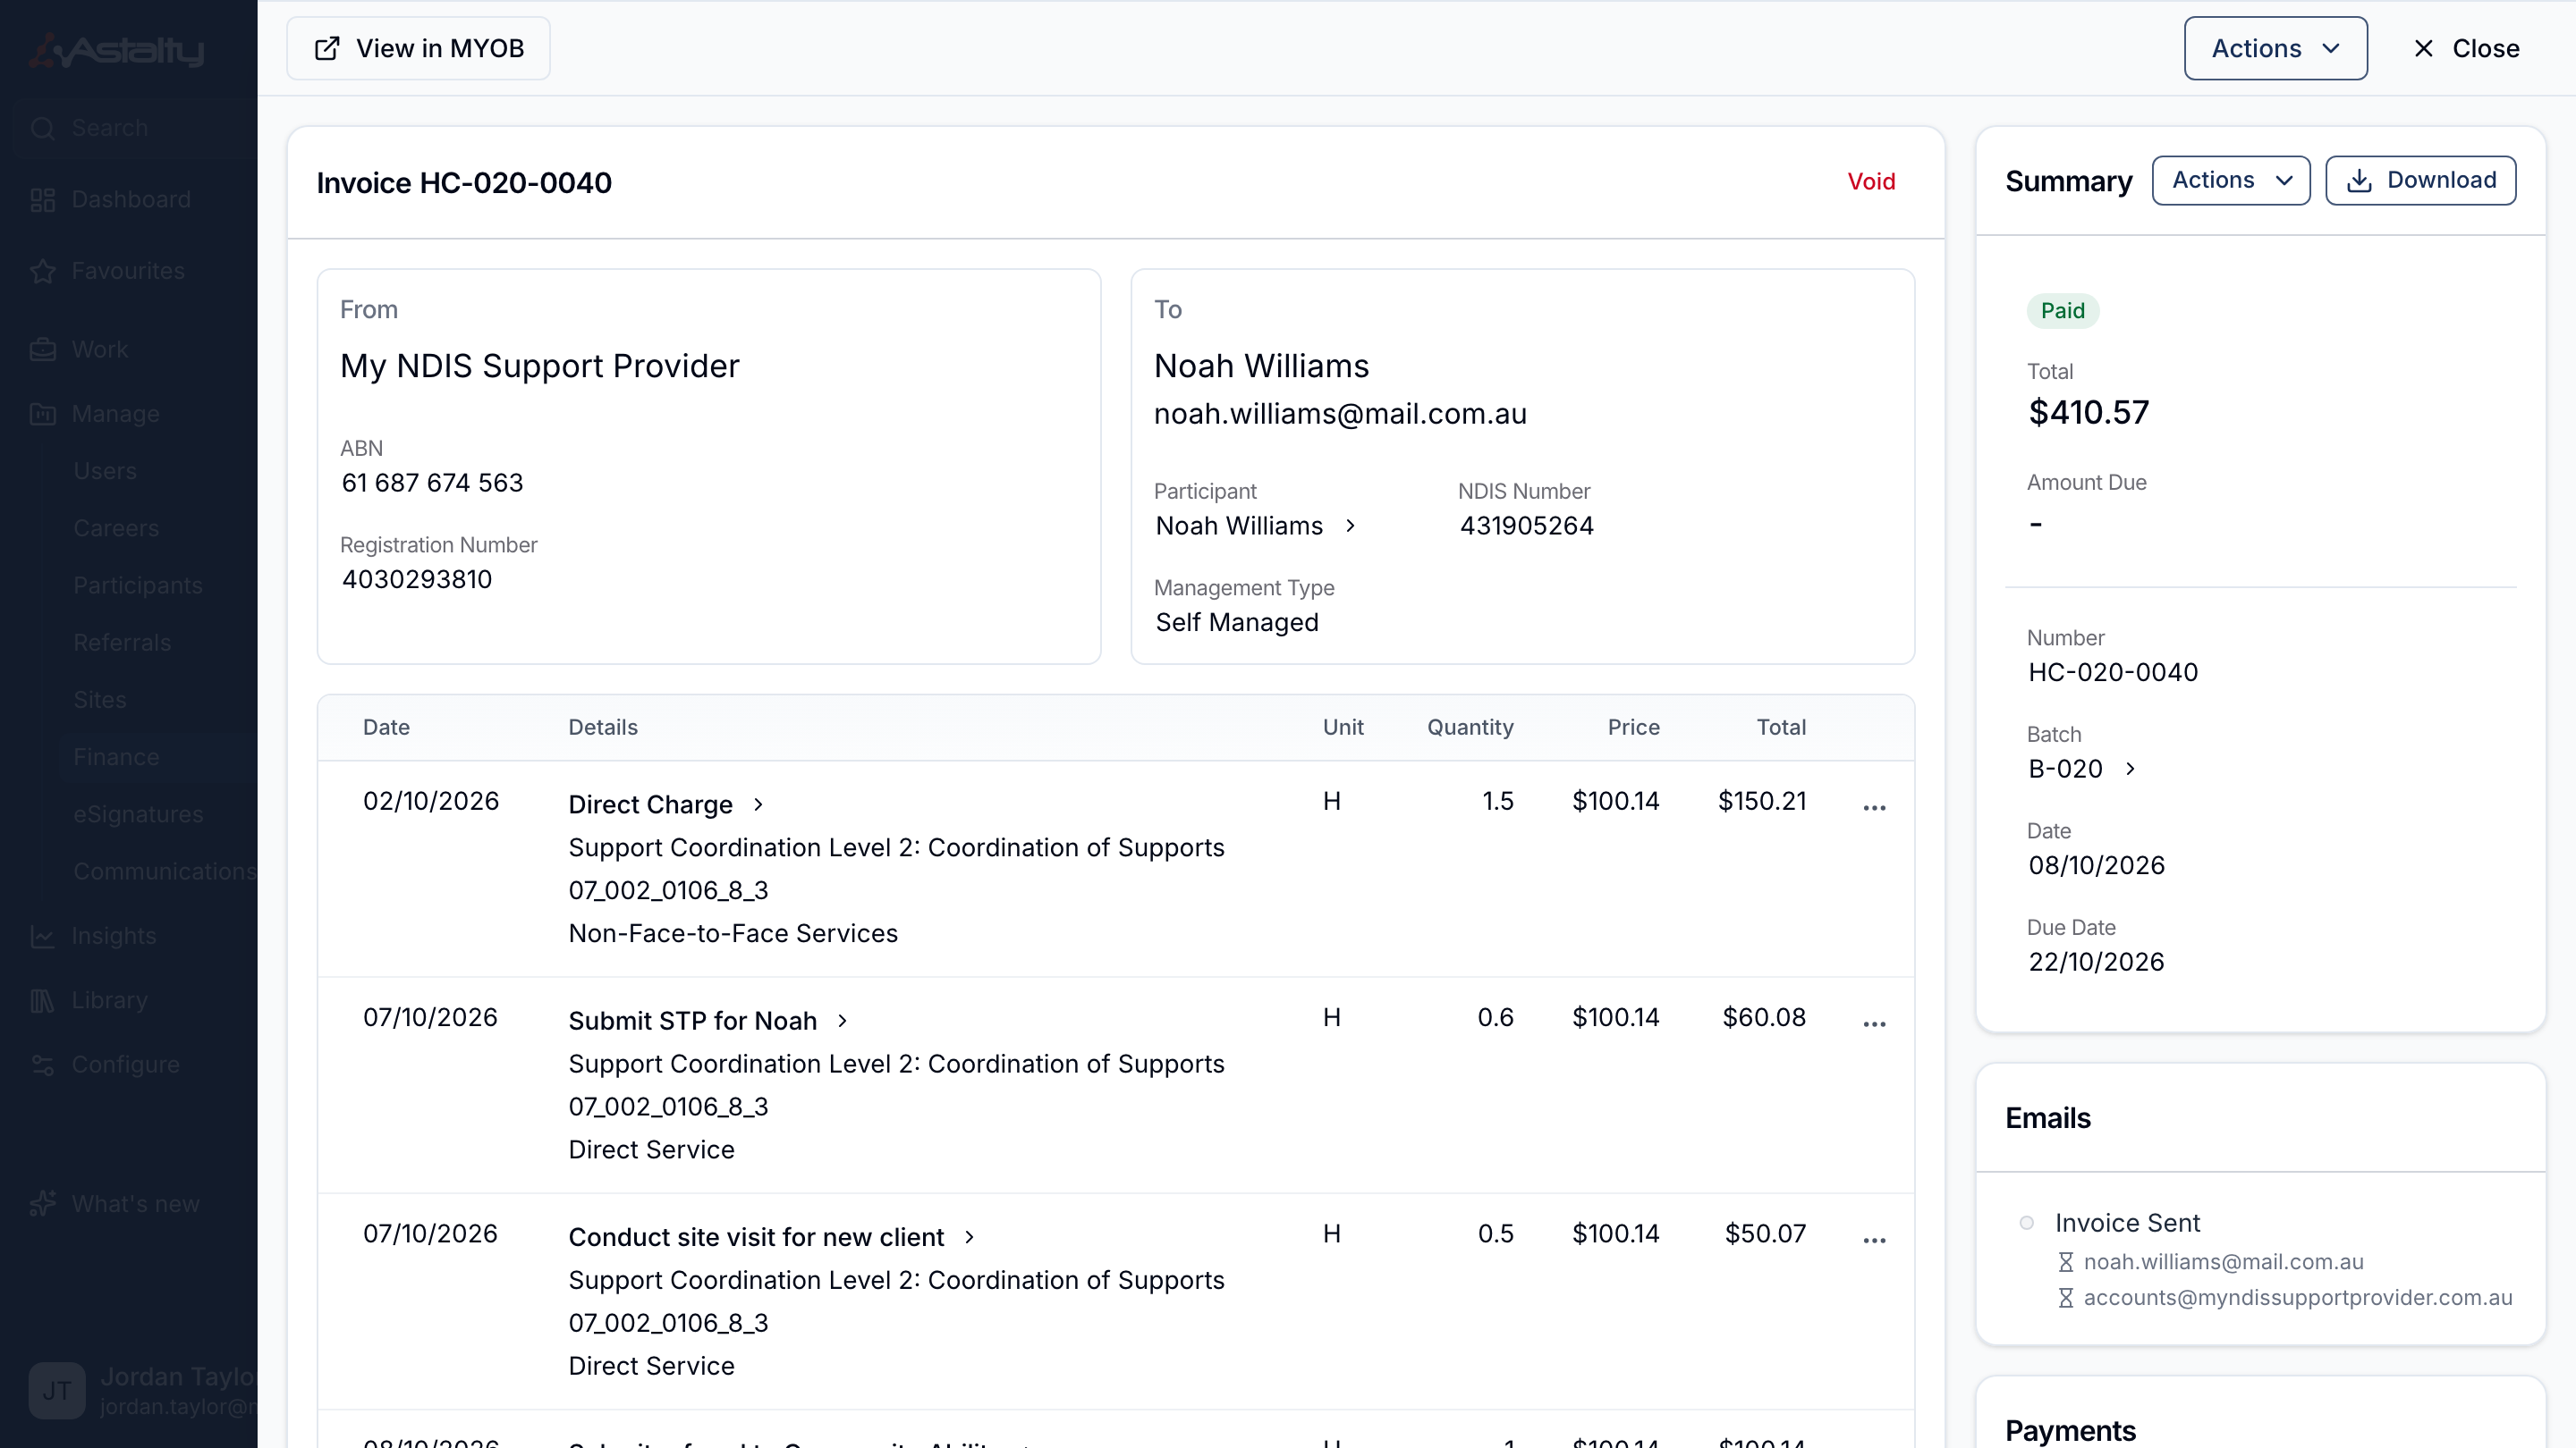2576x1448 pixels.
Task: Open more options for Submit STP row
Action: pyautogui.click(x=1874, y=1023)
